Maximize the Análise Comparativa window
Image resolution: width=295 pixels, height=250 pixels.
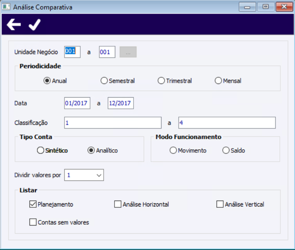coord(265,7)
